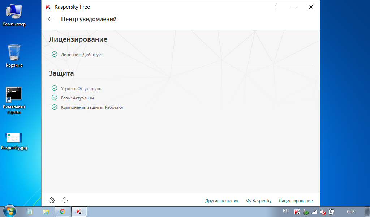Select Командная строка desktop shortcut
This screenshot has height=217, width=370.
[x=14, y=101]
